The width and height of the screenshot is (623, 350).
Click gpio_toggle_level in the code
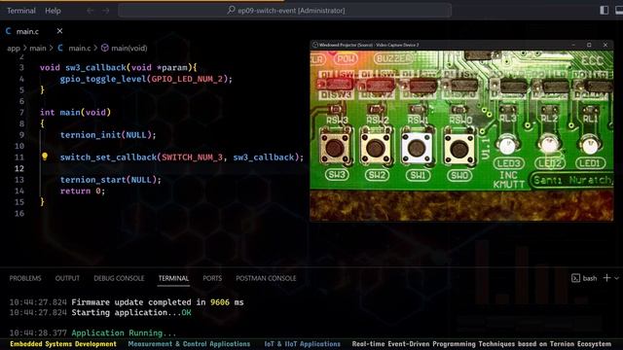click(103, 79)
